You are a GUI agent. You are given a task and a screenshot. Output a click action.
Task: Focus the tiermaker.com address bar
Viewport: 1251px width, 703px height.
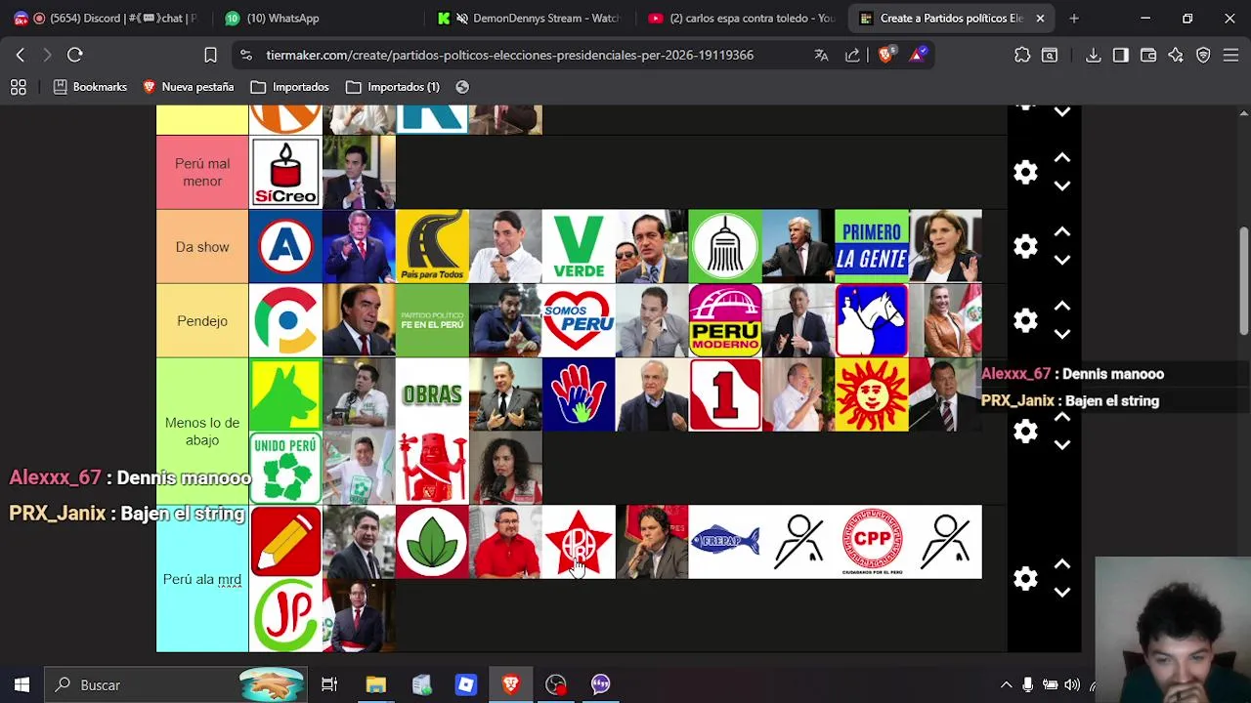509,55
